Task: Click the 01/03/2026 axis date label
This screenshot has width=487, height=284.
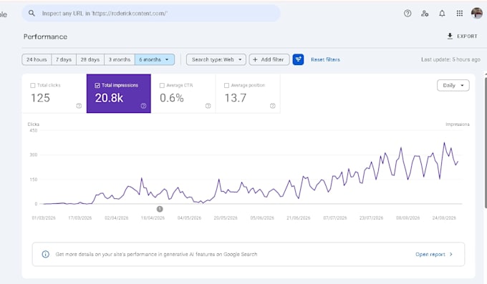Action: (x=44, y=218)
